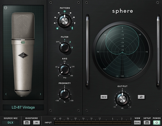The image size is (162, 126).
Task: Set Filter to position 1
Action: point(64,40)
